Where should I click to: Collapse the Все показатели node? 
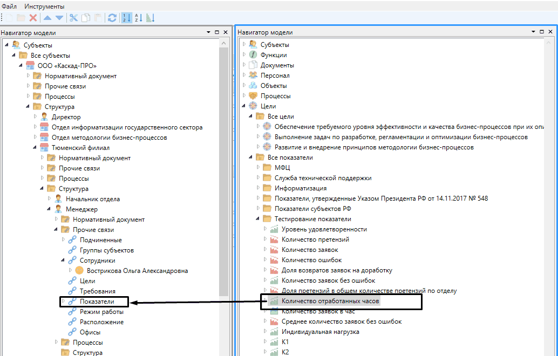(250, 157)
